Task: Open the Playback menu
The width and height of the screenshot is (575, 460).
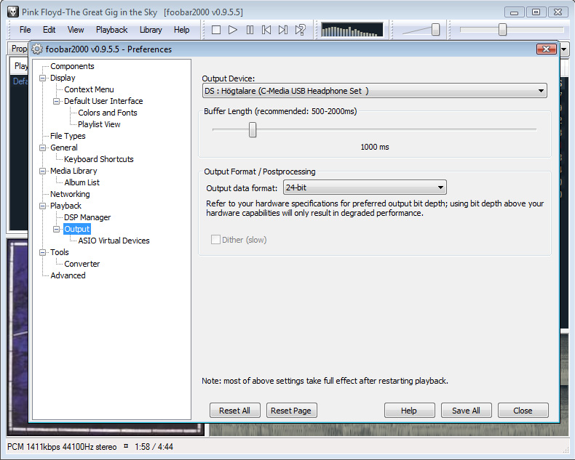Action: [x=111, y=30]
